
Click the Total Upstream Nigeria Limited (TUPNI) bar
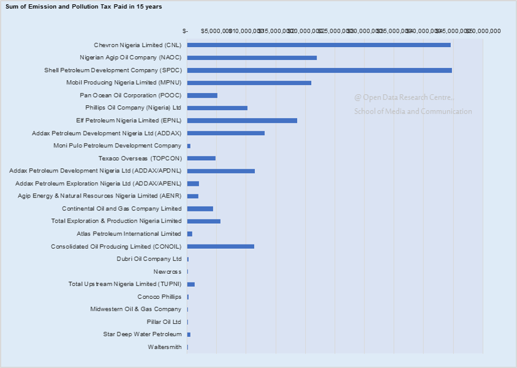(191, 284)
